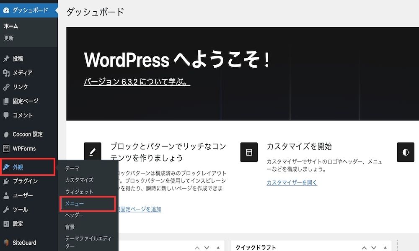
Task: Open テーマ in the 外観 flyout
Action: (x=72, y=169)
